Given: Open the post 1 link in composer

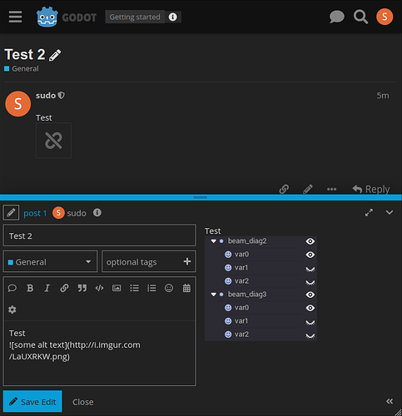Looking at the screenshot, I should pos(35,213).
